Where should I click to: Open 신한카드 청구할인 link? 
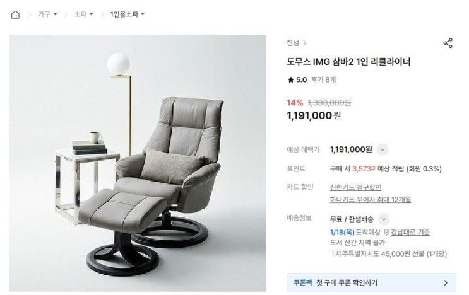[355, 187]
